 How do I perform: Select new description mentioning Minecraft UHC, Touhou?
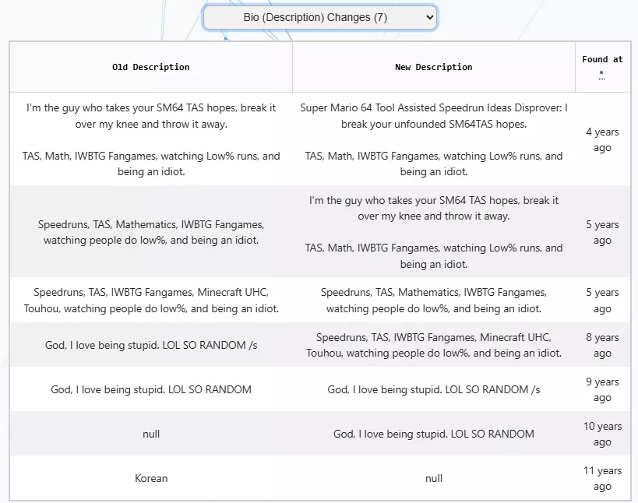tap(434, 345)
